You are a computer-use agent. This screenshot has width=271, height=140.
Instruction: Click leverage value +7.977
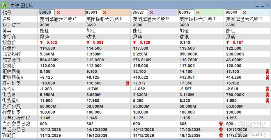[139, 83]
